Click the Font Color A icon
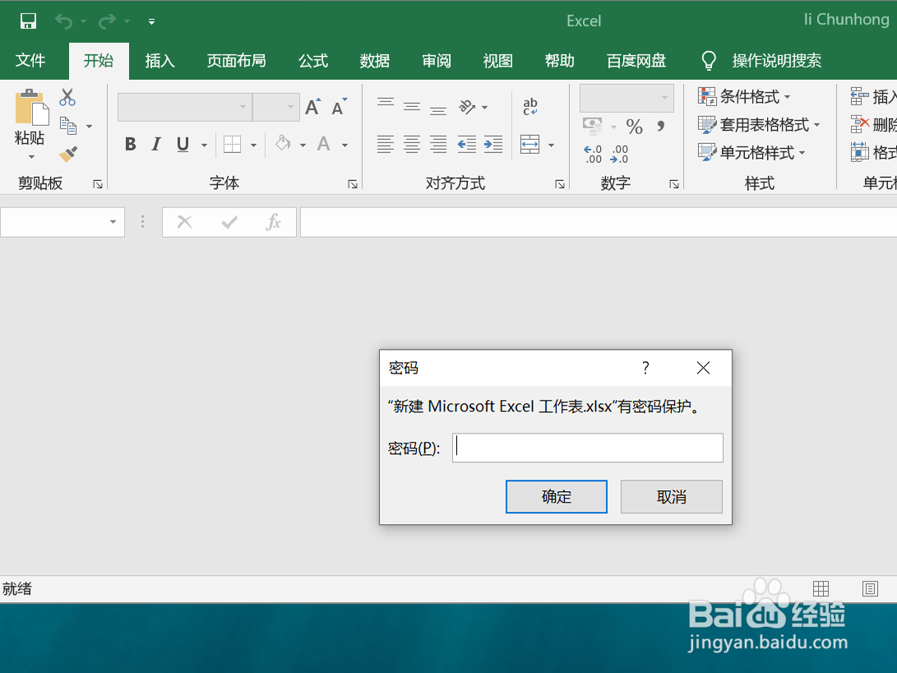 pos(324,144)
